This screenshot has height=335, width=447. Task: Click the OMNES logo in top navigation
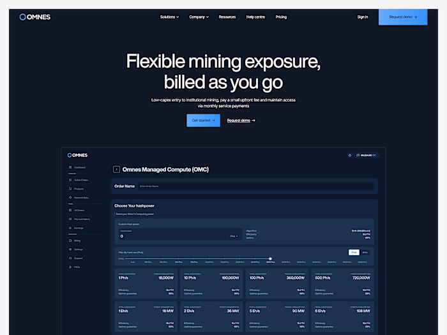(34, 17)
